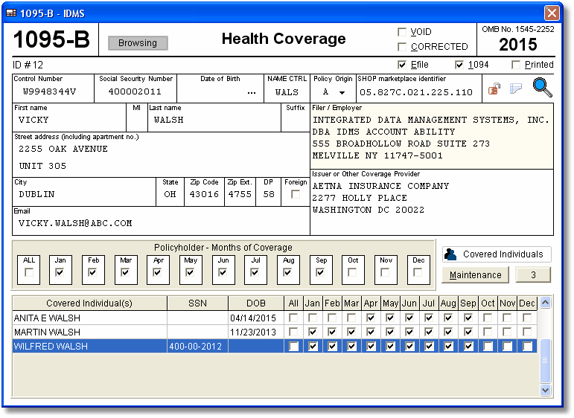Click the covered count button showing 3

pyautogui.click(x=533, y=275)
